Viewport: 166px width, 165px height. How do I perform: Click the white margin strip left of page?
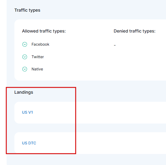click(3, 82)
